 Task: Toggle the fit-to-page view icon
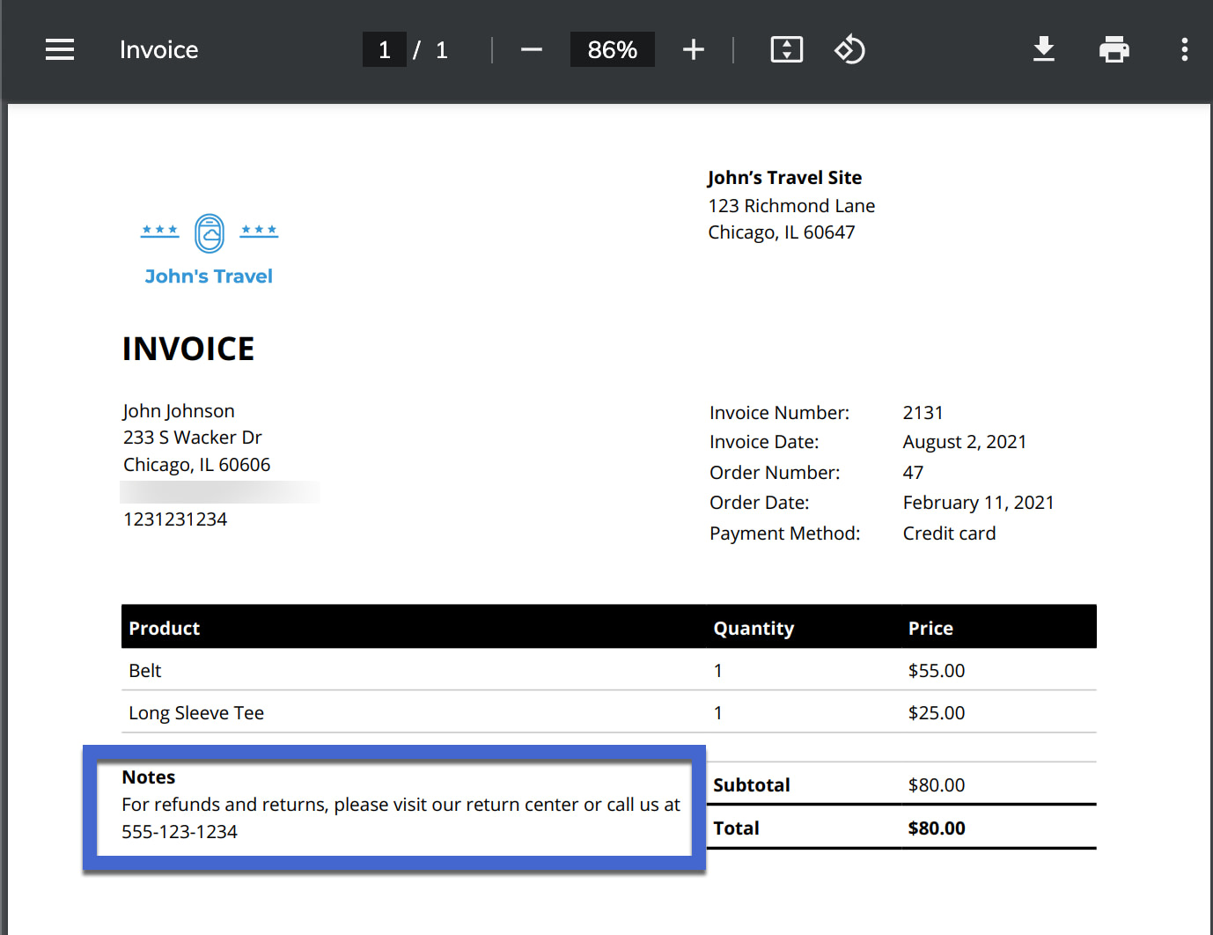[786, 49]
